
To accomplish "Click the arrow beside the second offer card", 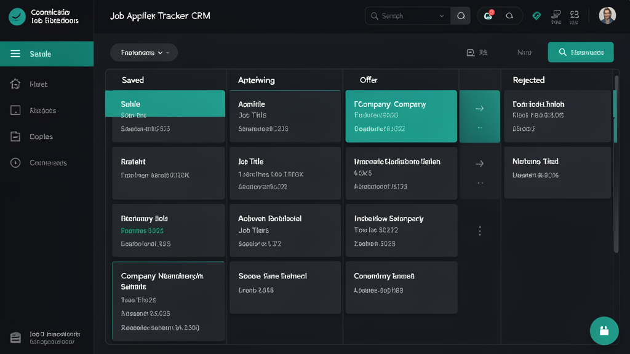I will tap(479, 163).
